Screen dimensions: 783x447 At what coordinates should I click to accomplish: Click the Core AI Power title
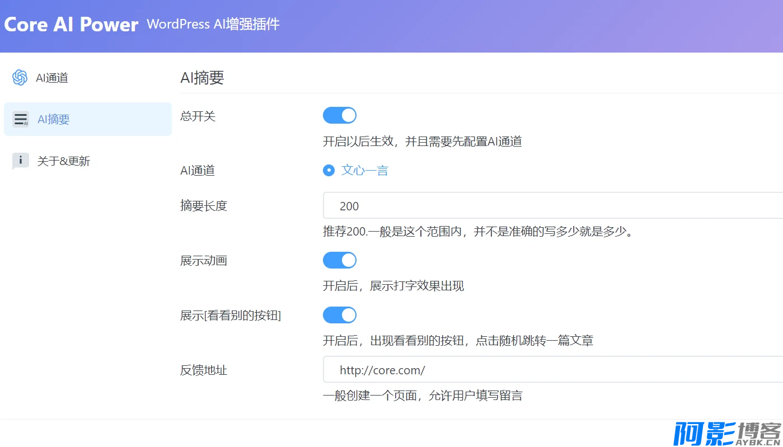point(71,25)
